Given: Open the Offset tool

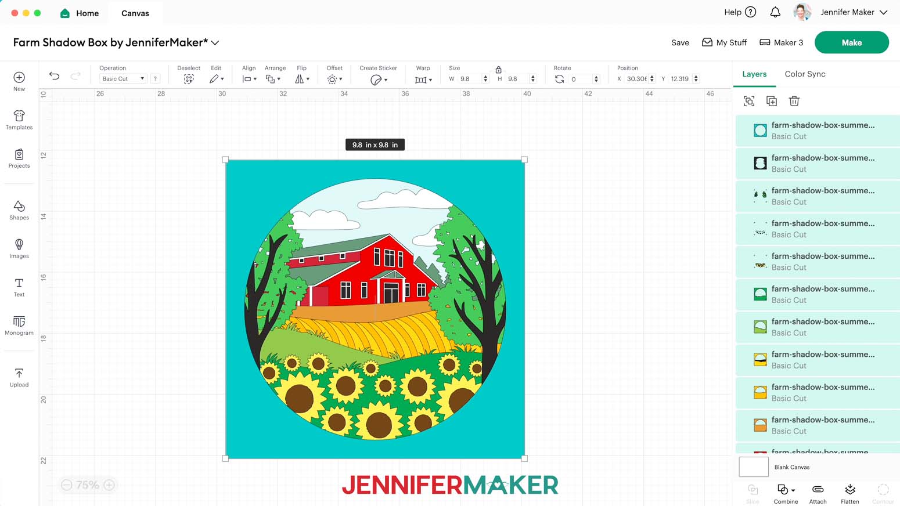Looking at the screenshot, I should click(334, 79).
